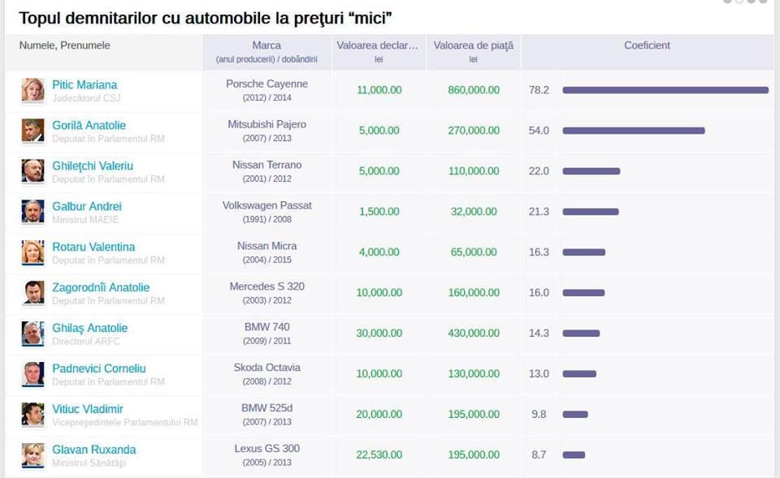The width and height of the screenshot is (780, 478).
Task: Select the 54.0 coefficient bar
Action: (634, 131)
